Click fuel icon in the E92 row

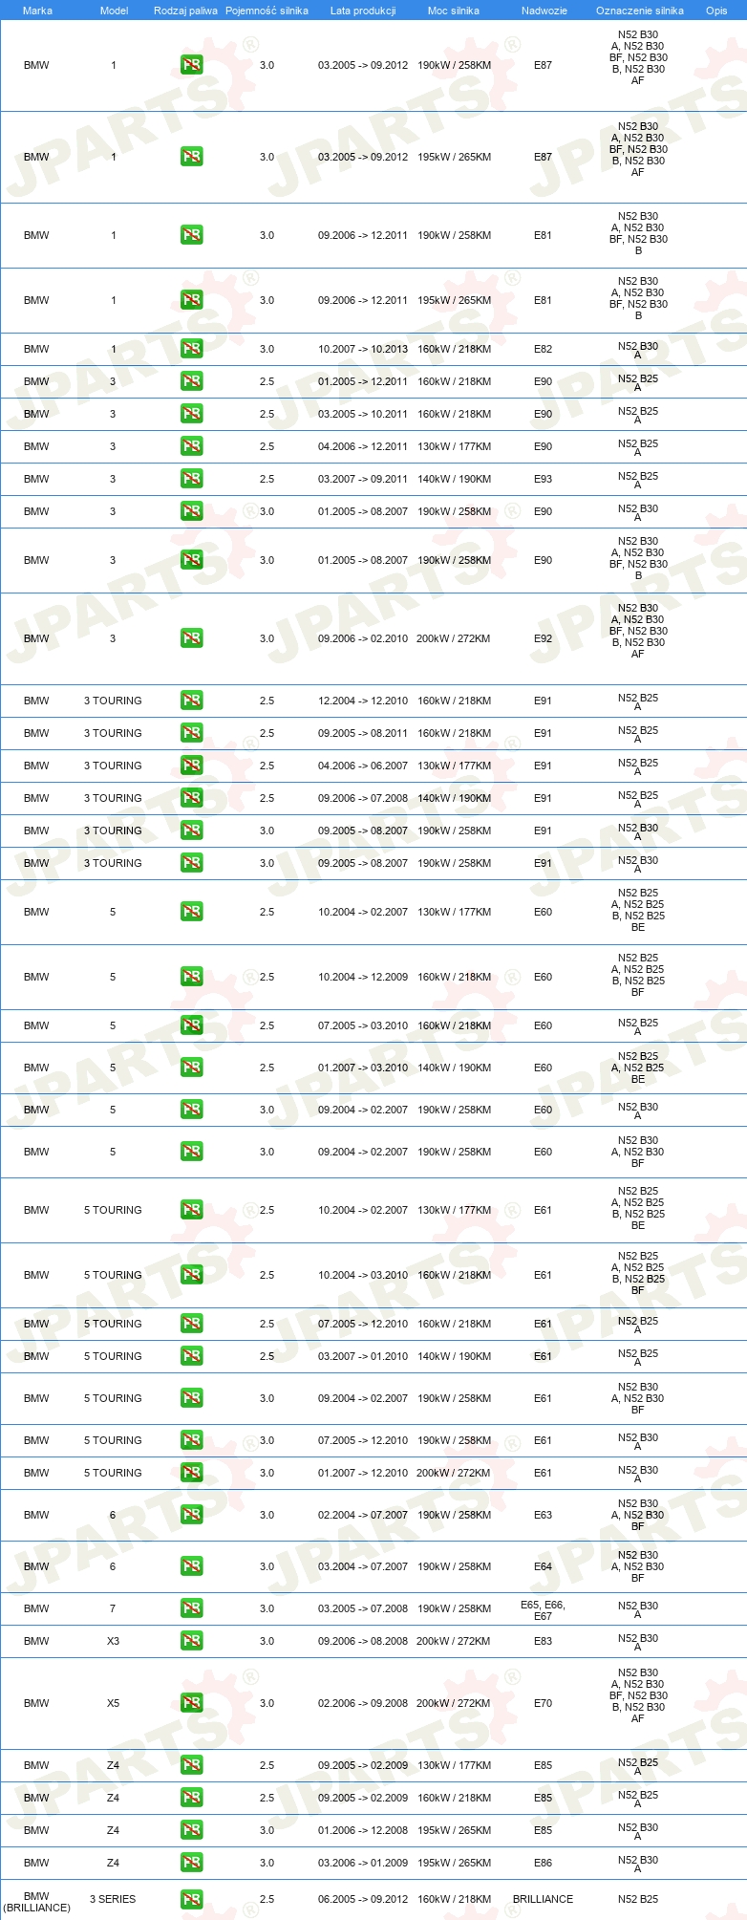191,638
